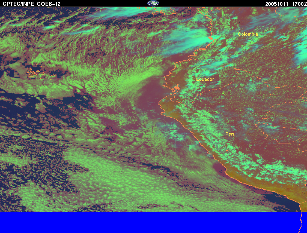Viewport: 307px width, 233px height.
Task: Click the Colombia country label
Action: point(248,34)
